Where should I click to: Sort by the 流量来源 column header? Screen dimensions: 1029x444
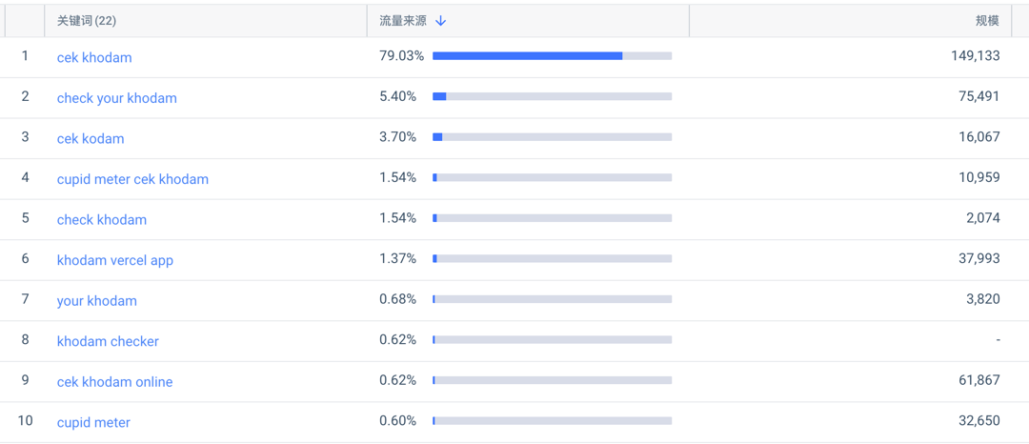404,21
